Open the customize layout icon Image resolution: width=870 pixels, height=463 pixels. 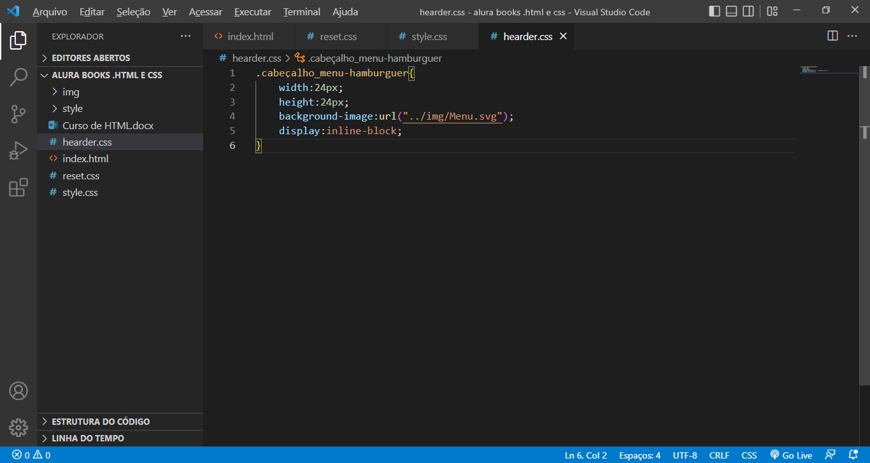point(772,11)
